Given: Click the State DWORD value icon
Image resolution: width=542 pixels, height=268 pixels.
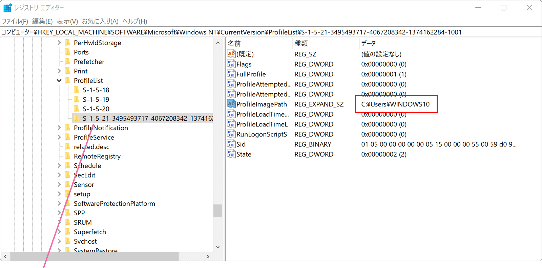Looking at the screenshot, I should pos(231,154).
